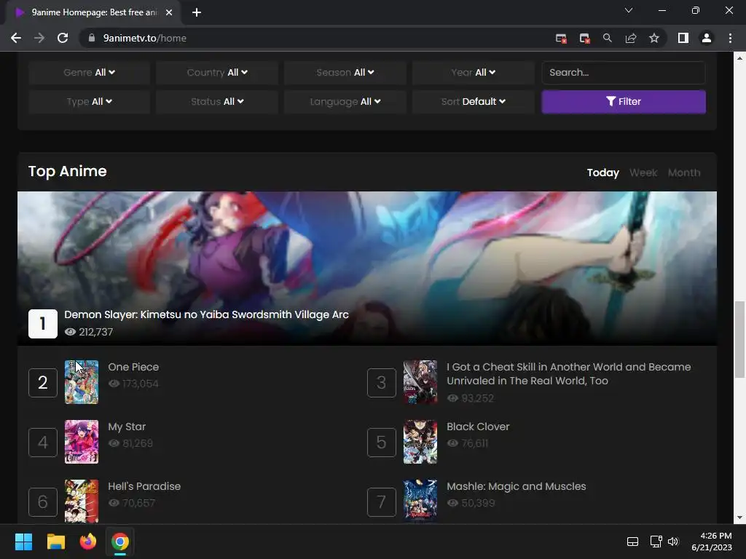Open the tab search chevron

pos(629,10)
